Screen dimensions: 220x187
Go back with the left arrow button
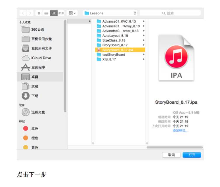(x=23, y=13)
